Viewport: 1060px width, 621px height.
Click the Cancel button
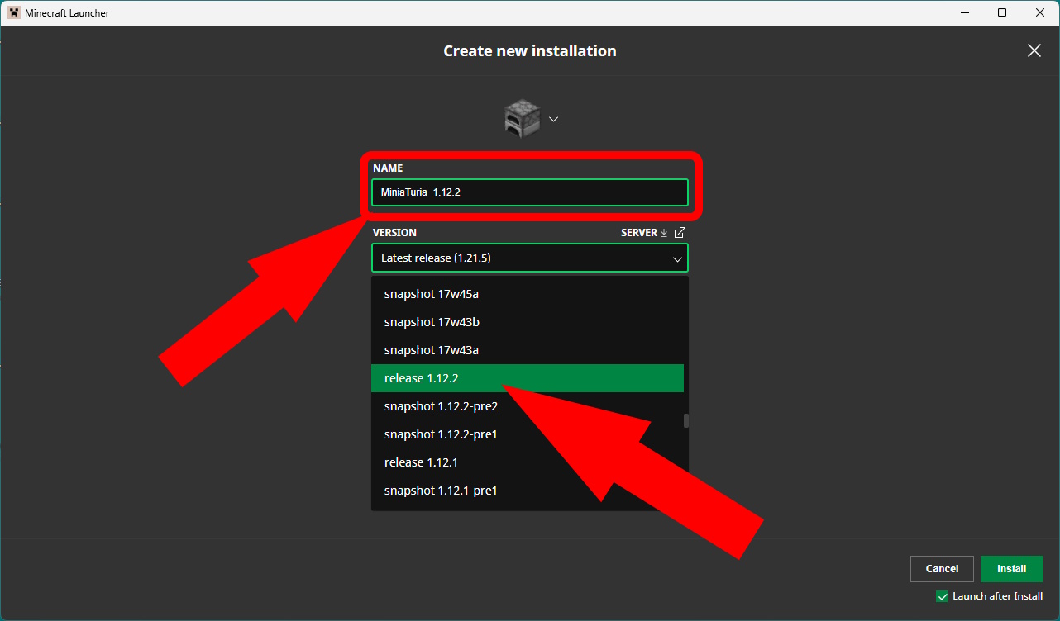(942, 569)
